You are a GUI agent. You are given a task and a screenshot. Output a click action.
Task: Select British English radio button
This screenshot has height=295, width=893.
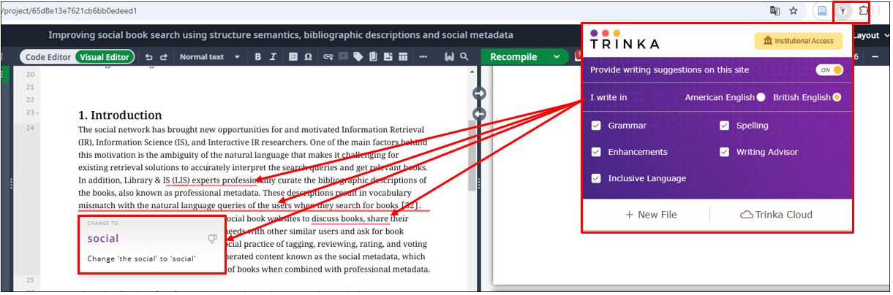(837, 97)
